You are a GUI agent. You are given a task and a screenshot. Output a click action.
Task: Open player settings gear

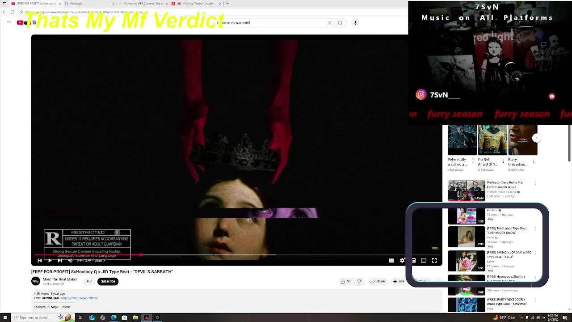click(402, 260)
